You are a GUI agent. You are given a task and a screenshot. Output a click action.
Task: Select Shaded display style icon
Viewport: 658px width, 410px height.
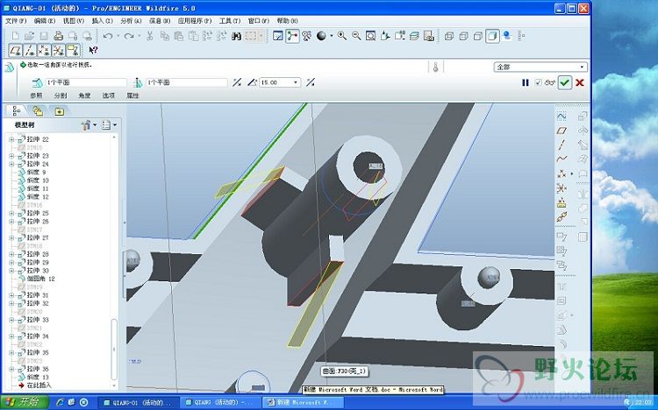pyautogui.click(x=493, y=36)
